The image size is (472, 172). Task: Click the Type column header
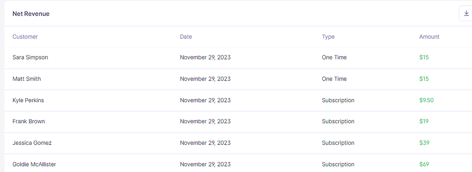(x=328, y=37)
